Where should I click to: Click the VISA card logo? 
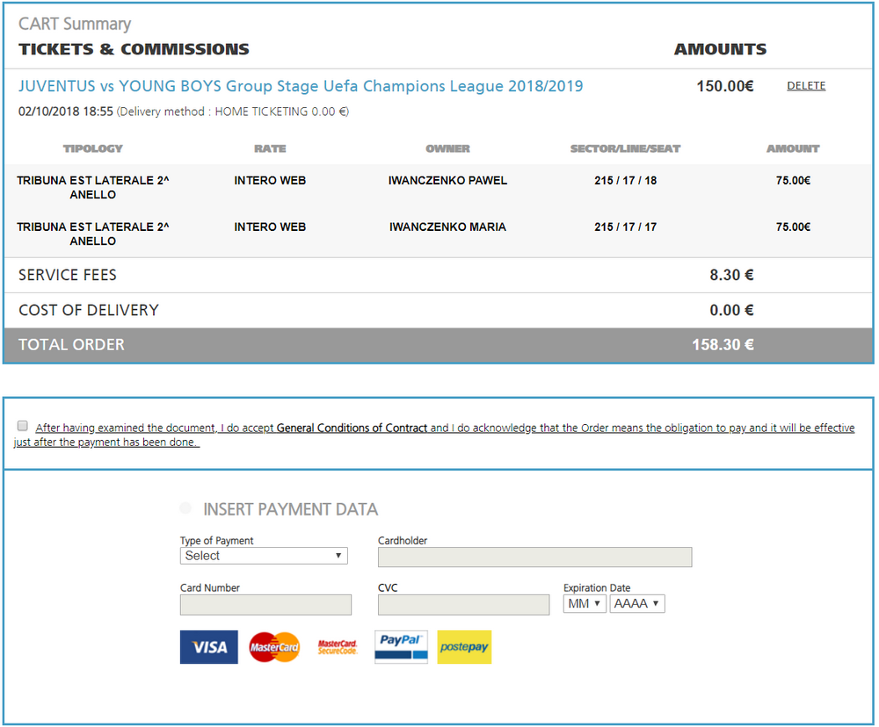point(208,647)
